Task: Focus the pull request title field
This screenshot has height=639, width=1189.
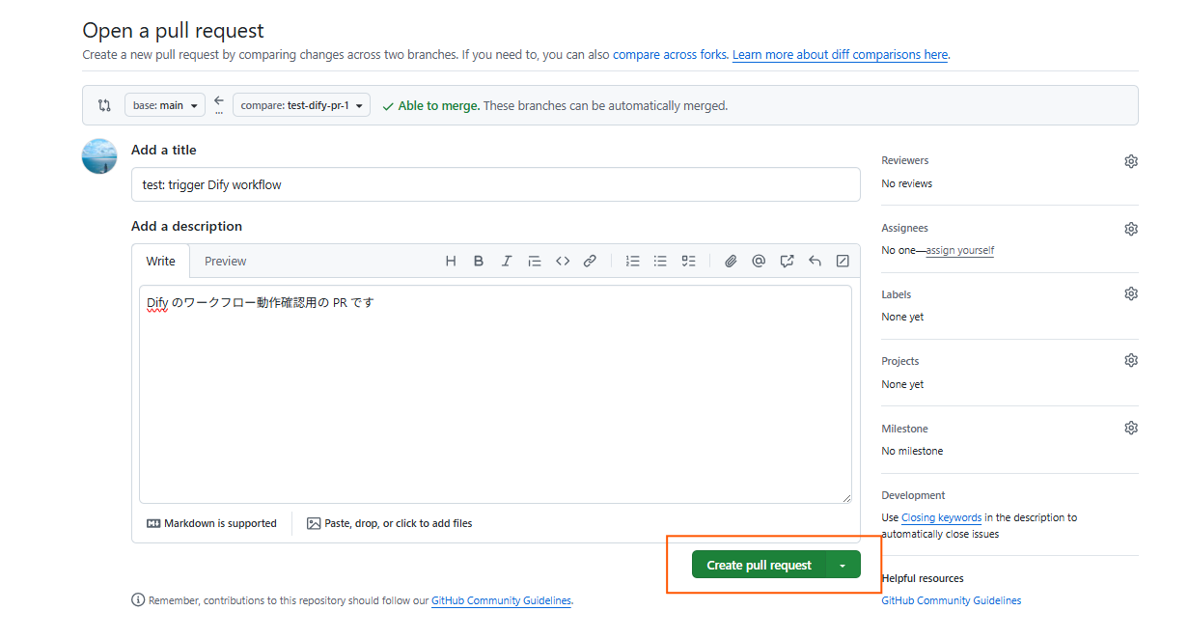Action: (495, 184)
